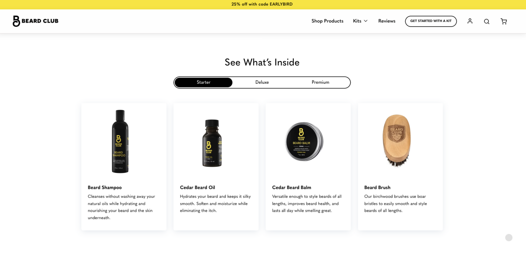Open the search magnifier icon
Image resolution: width=526 pixels, height=263 pixels.
[487, 21]
